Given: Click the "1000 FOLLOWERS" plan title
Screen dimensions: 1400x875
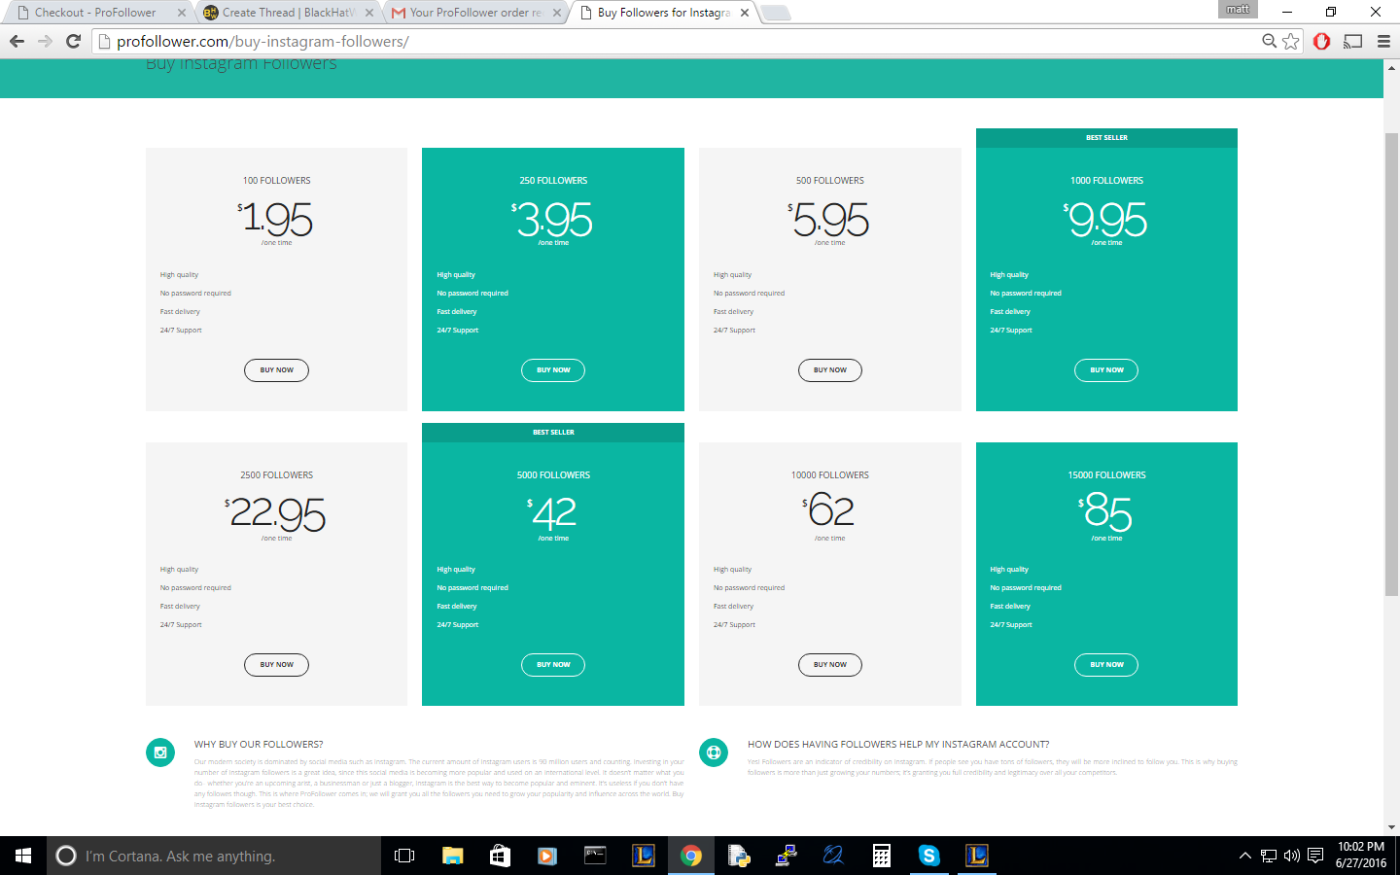Looking at the screenshot, I should pos(1106,181).
